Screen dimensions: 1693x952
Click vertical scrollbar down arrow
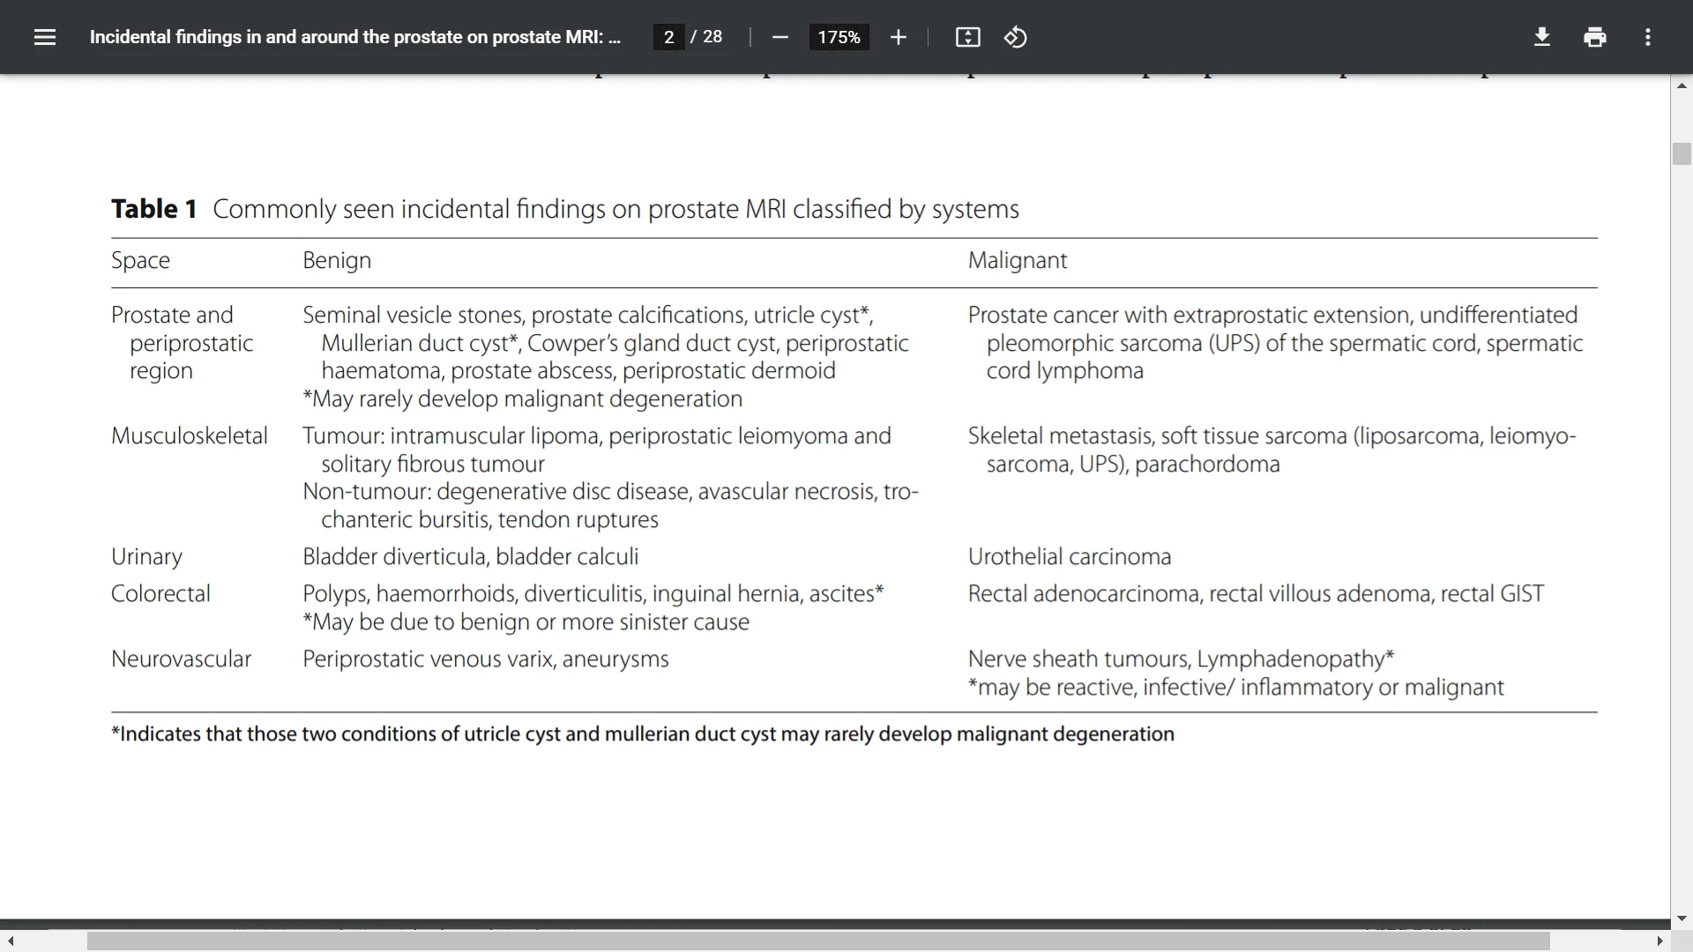pos(1682,918)
